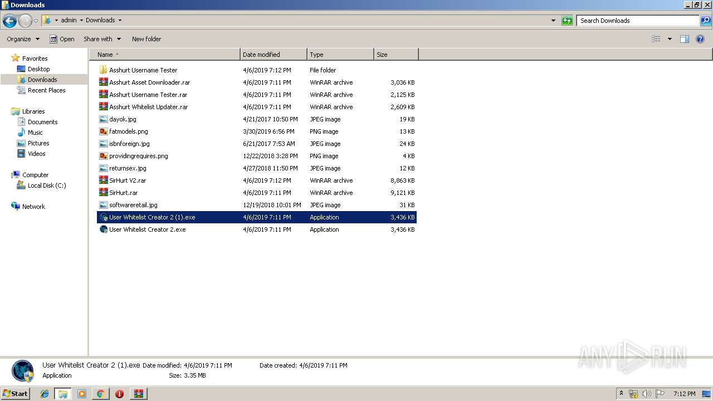Select Asshurt Username Tester.rar file

click(148, 95)
